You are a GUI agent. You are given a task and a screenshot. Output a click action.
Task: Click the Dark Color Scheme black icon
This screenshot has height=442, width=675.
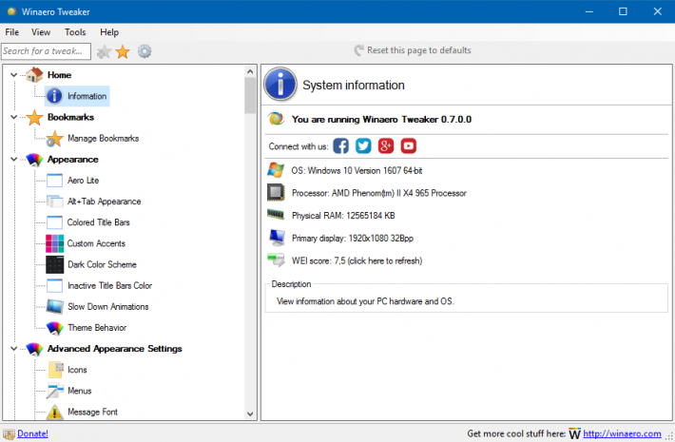coord(55,264)
